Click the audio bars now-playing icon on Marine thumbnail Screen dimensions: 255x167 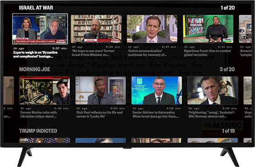[65, 80]
